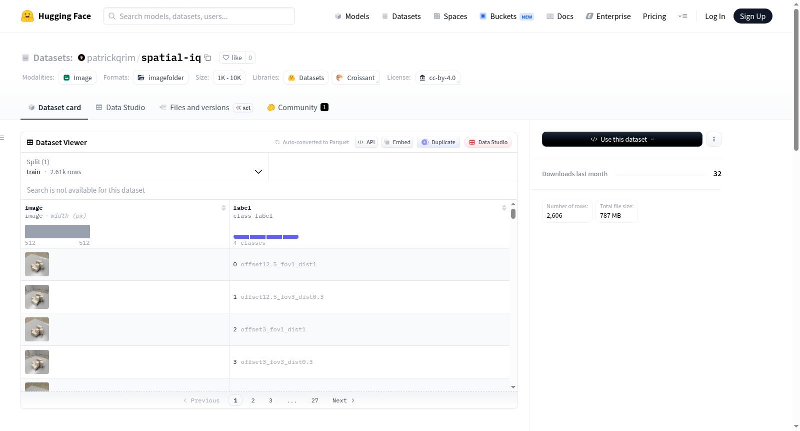The height and width of the screenshot is (431, 800).
Task: Click the Dataset Viewer table icon
Action: point(30,143)
